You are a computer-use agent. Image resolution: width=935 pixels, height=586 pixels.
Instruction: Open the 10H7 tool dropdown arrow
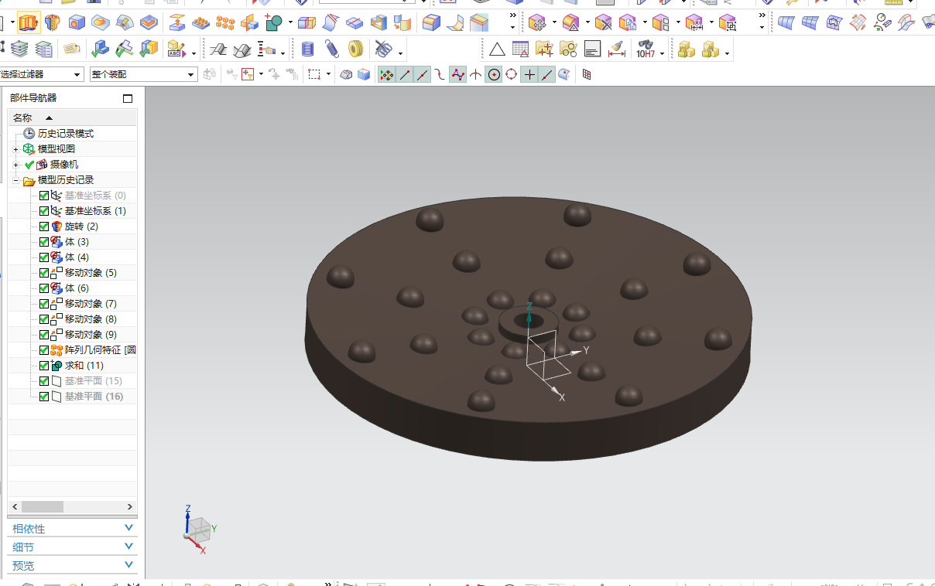pyautogui.click(x=663, y=53)
